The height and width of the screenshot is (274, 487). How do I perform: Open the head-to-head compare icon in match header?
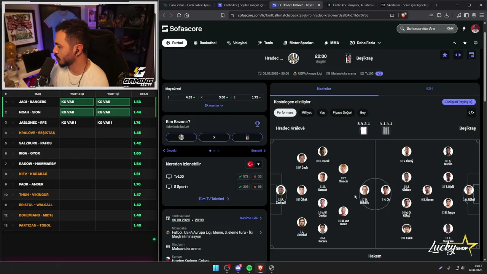tap(458, 55)
